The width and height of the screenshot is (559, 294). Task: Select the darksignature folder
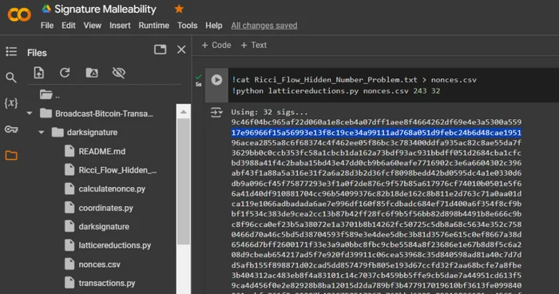coord(85,133)
